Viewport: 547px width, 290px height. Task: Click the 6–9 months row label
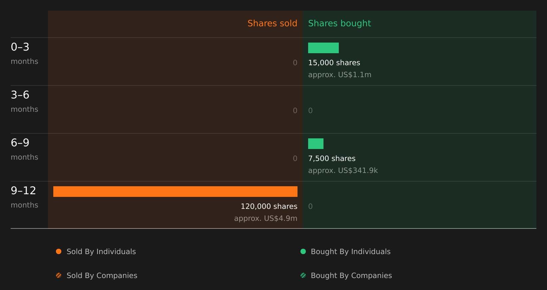pyautogui.click(x=24, y=150)
